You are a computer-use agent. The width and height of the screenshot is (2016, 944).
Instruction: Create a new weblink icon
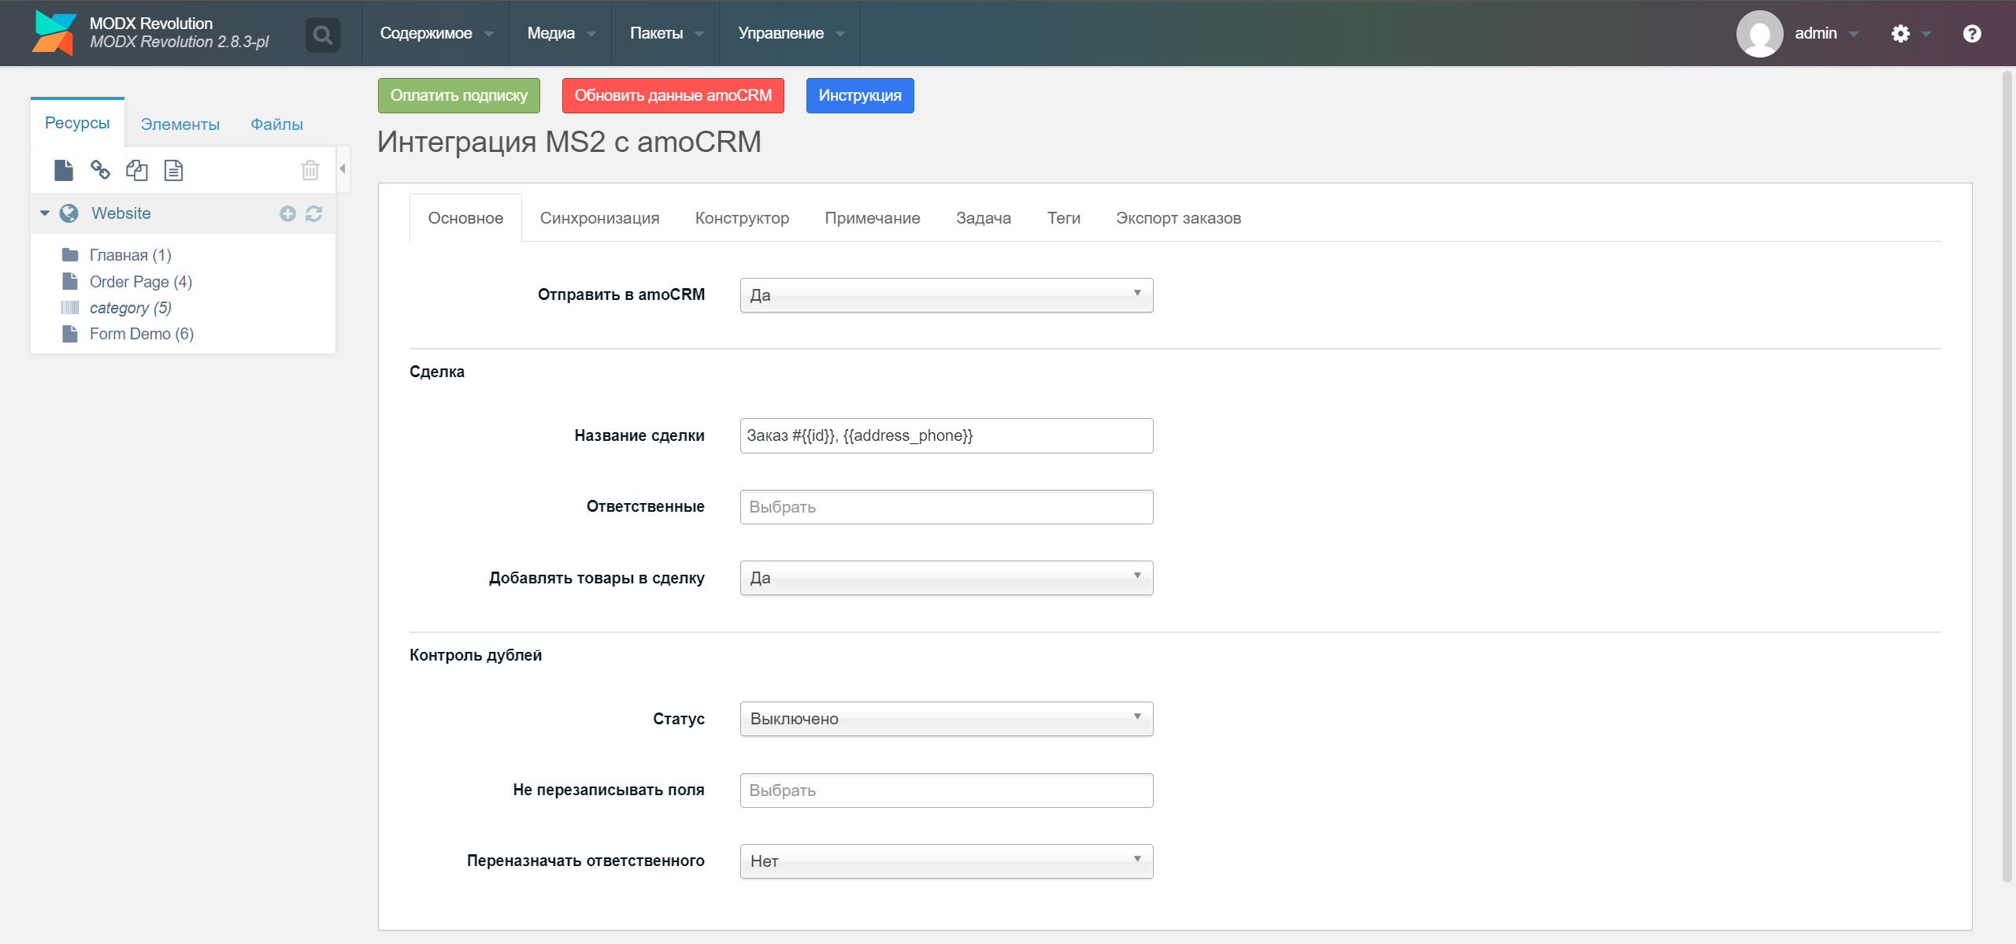pyautogui.click(x=100, y=170)
